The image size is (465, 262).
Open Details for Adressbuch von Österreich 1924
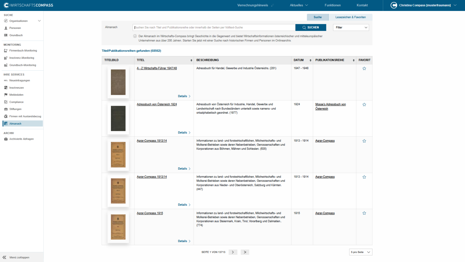point(184,132)
